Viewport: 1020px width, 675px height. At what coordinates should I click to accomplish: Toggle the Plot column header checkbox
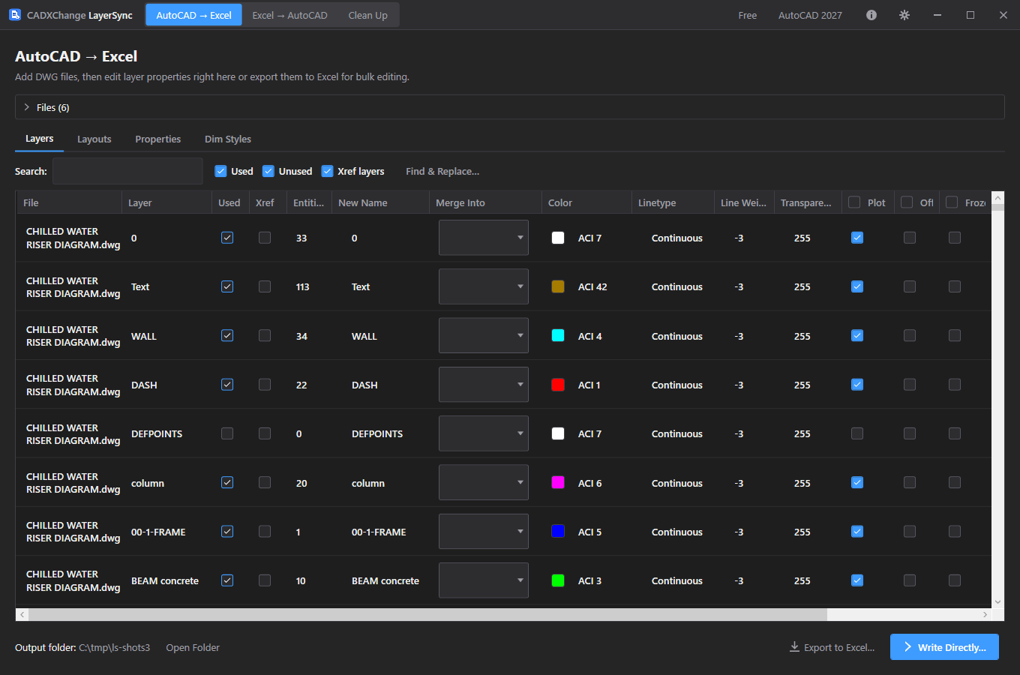point(854,202)
